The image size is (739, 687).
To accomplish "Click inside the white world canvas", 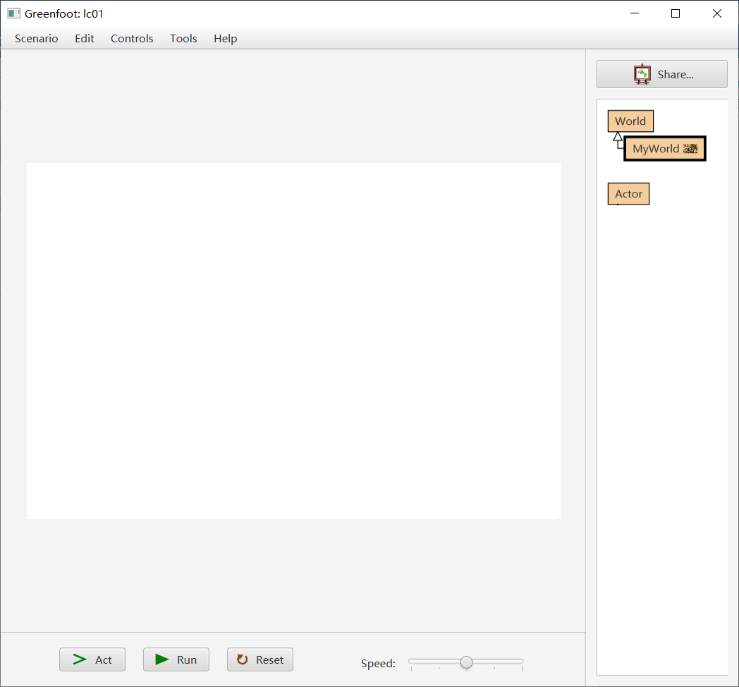I will (293, 341).
